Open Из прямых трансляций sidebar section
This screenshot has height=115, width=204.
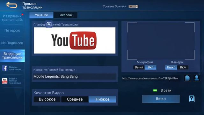coord(12,18)
